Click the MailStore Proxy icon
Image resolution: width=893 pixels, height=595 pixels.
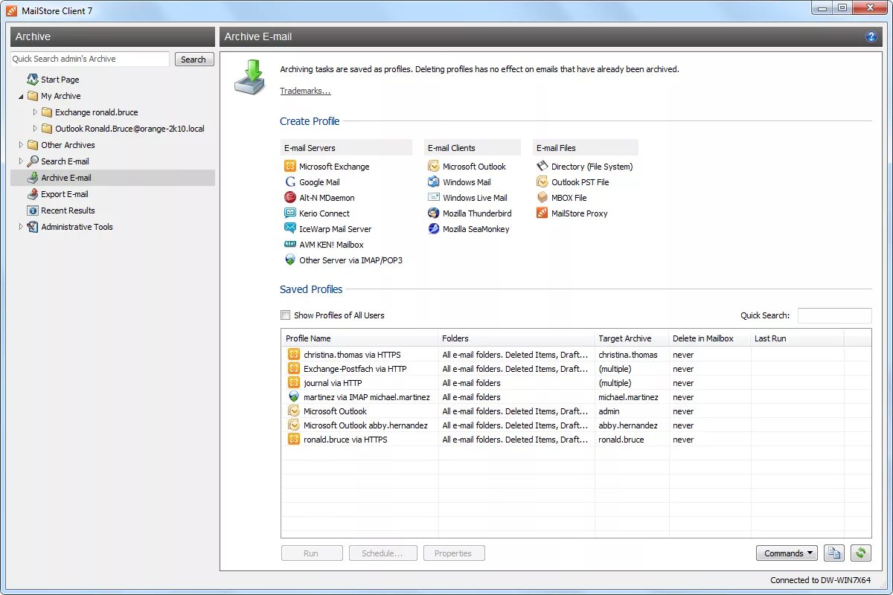coord(542,213)
